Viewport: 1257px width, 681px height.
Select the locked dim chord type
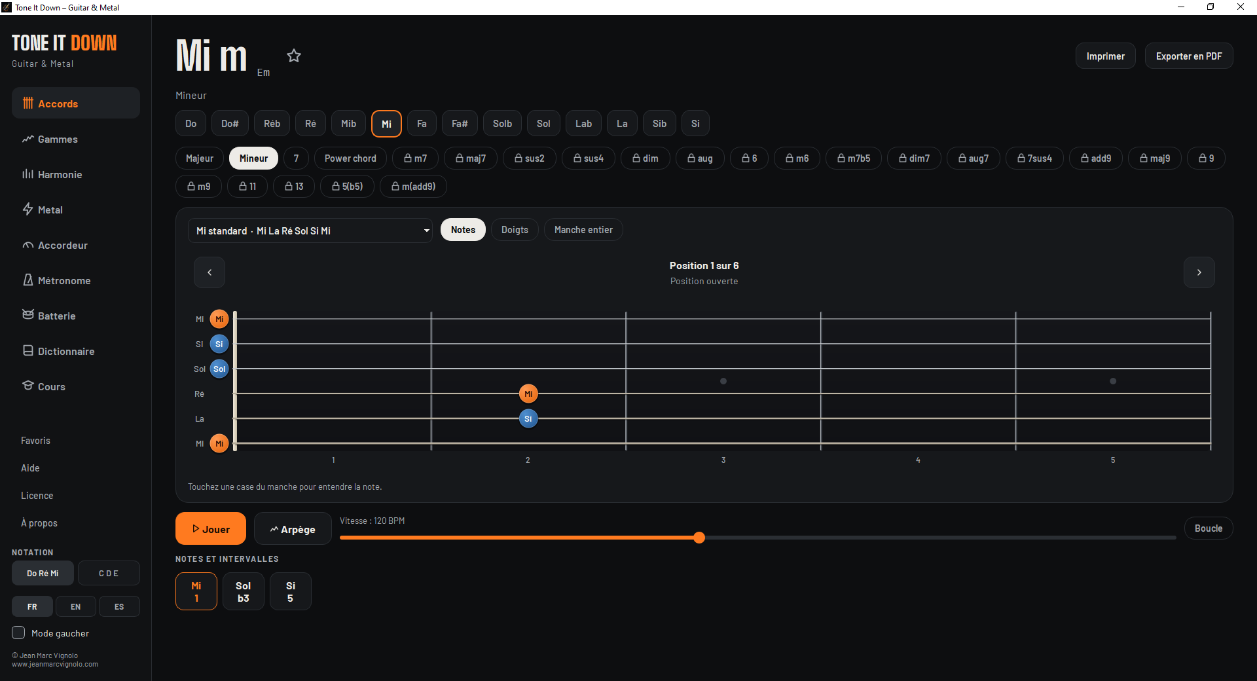coord(646,158)
